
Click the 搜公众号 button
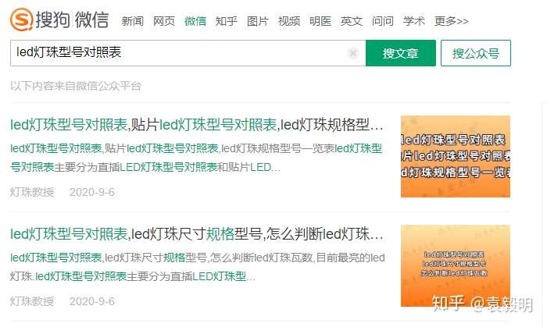[476, 53]
